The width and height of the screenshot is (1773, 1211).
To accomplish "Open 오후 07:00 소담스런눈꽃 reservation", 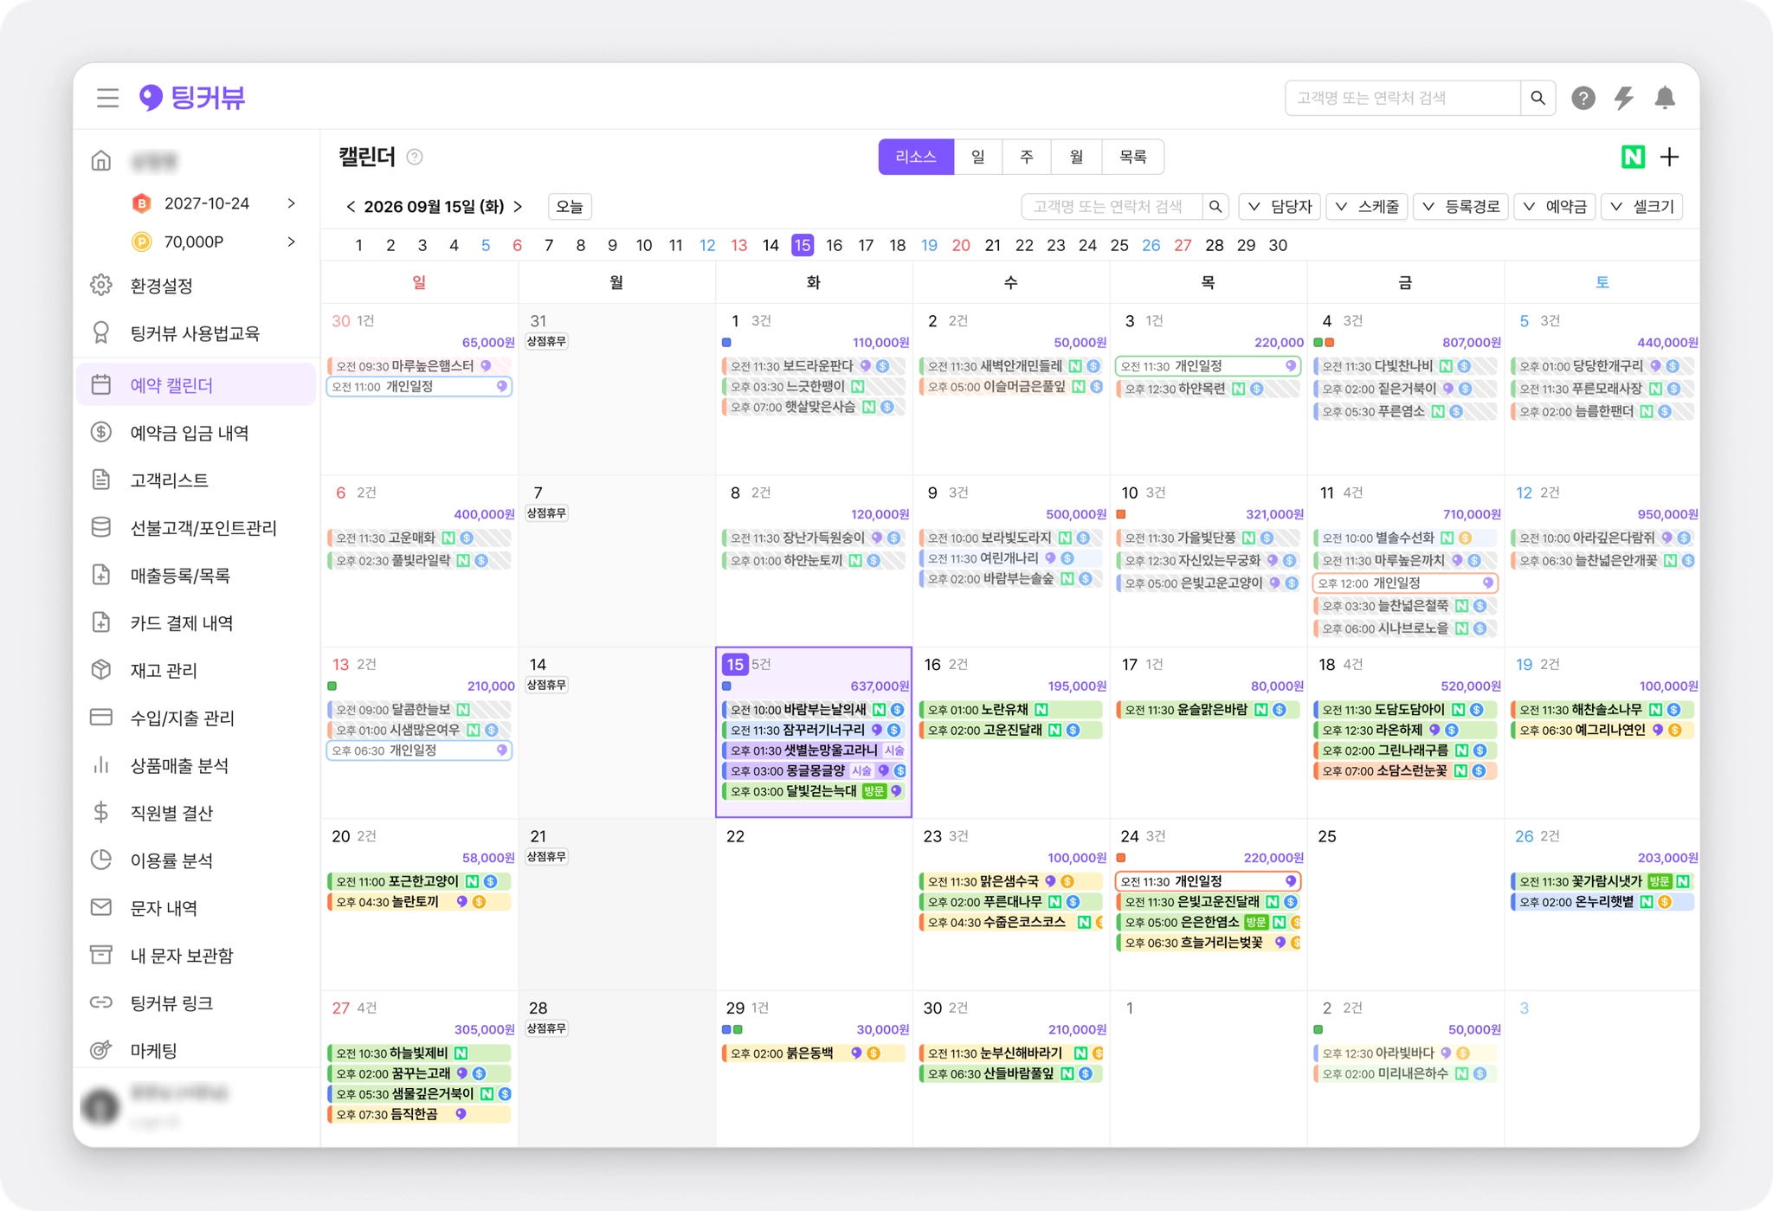I will pos(1405,771).
